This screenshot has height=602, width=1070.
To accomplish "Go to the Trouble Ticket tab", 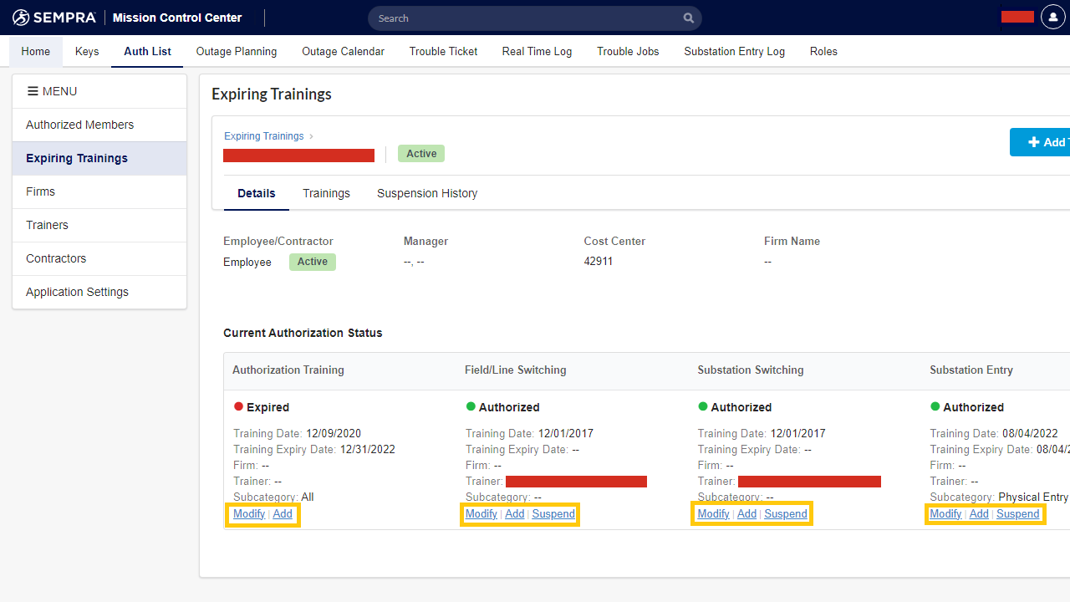I will coord(443,52).
